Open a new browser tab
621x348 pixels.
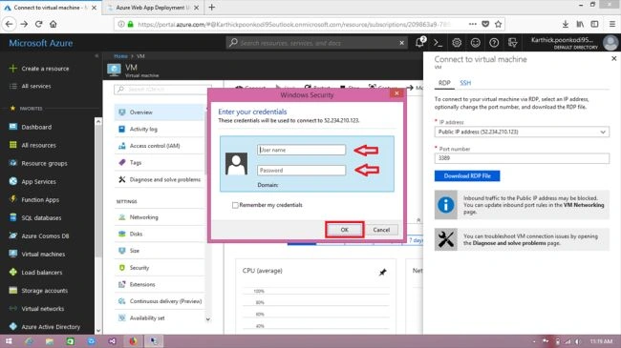[x=212, y=8]
